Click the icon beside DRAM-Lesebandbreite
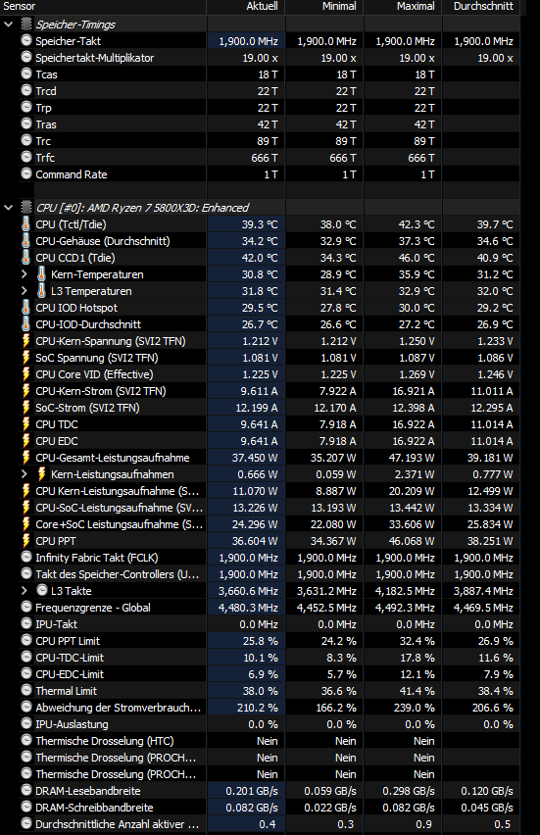 coord(26,790)
